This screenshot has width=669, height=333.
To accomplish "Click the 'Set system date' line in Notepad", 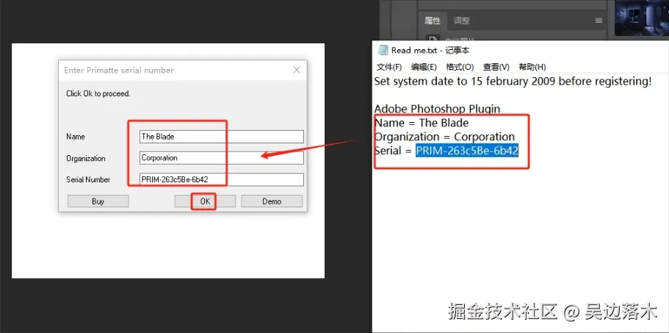I will coord(513,81).
